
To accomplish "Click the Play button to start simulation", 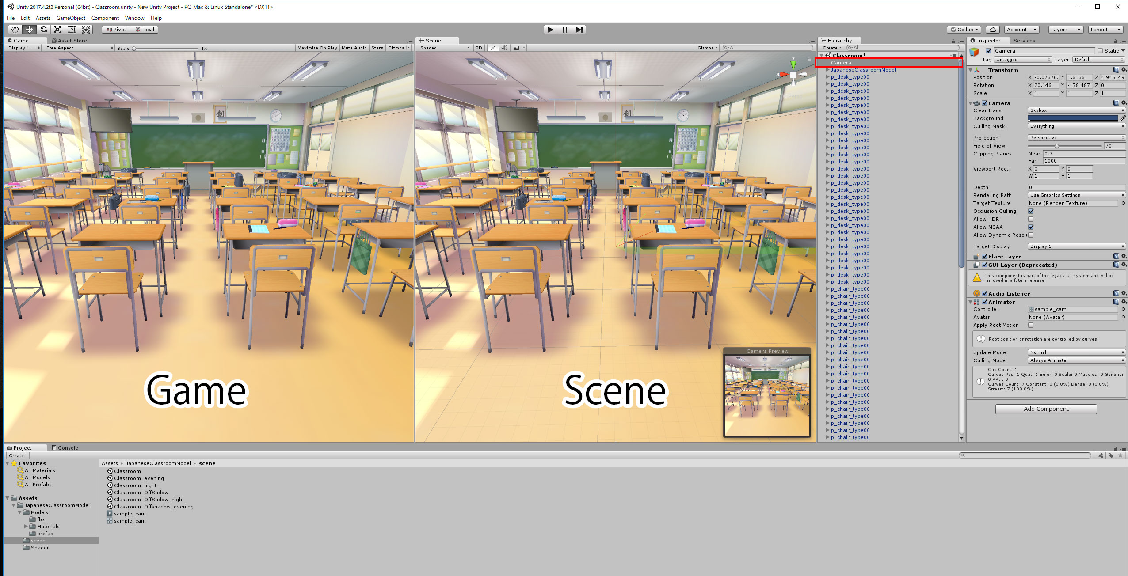I will [x=550, y=29].
